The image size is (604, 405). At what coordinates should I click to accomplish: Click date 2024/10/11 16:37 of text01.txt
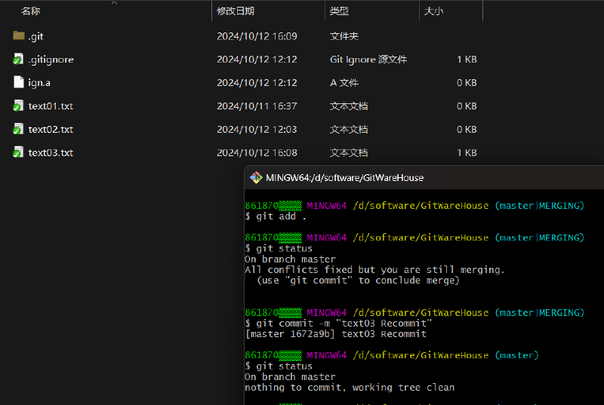(x=257, y=106)
